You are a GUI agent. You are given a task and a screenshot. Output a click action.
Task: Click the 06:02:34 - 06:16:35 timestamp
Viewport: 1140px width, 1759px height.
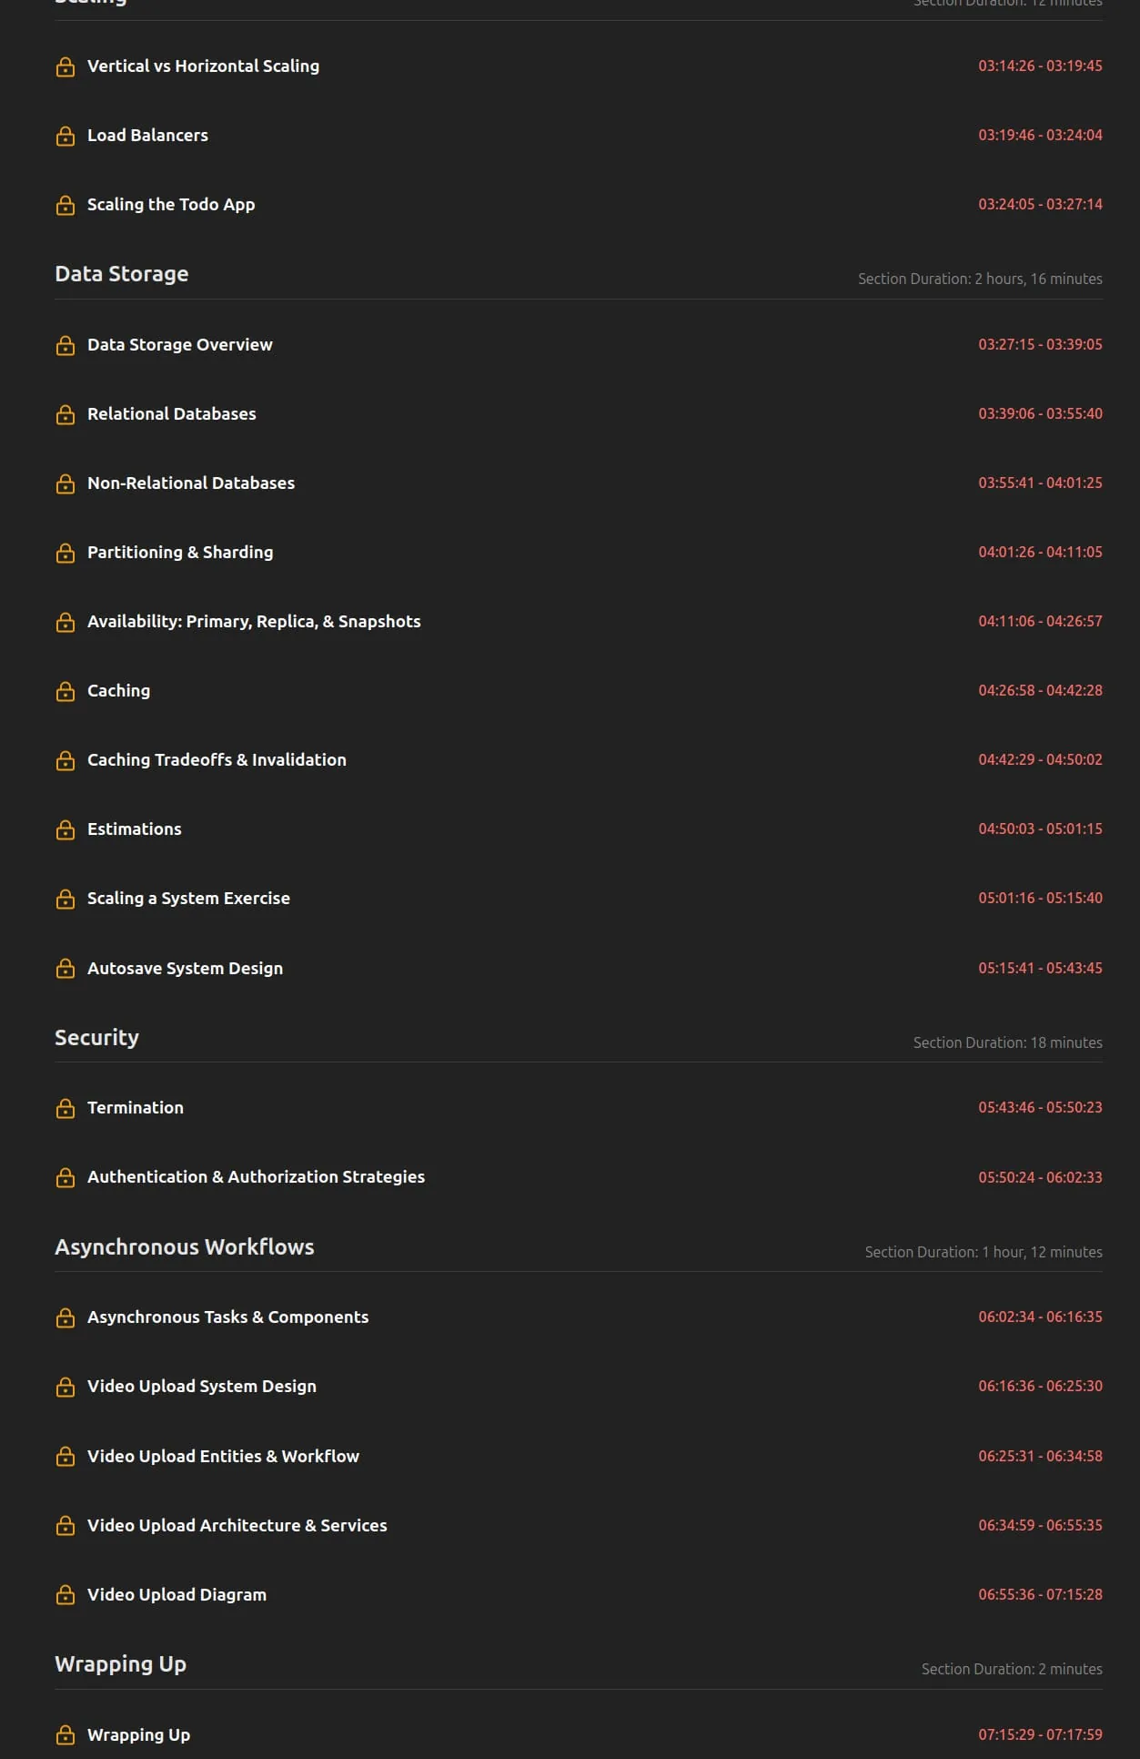point(1040,1317)
